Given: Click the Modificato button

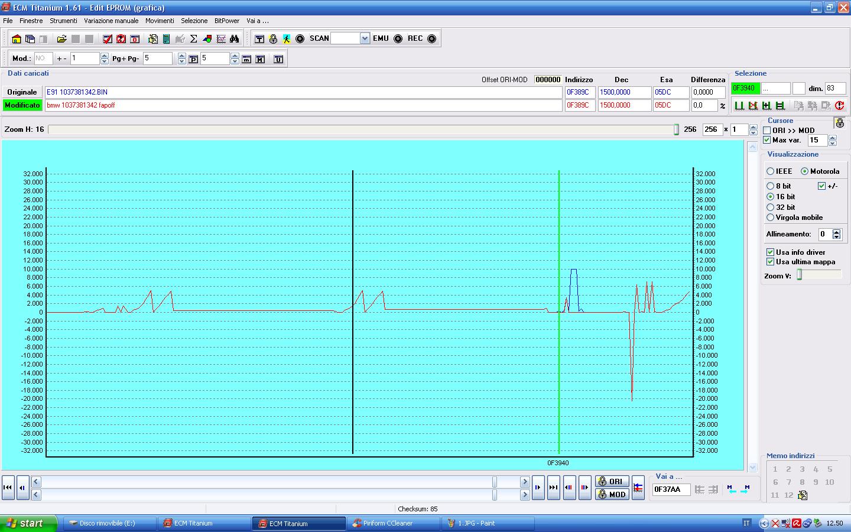Looking at the screenshot, I should click(22, 105).
